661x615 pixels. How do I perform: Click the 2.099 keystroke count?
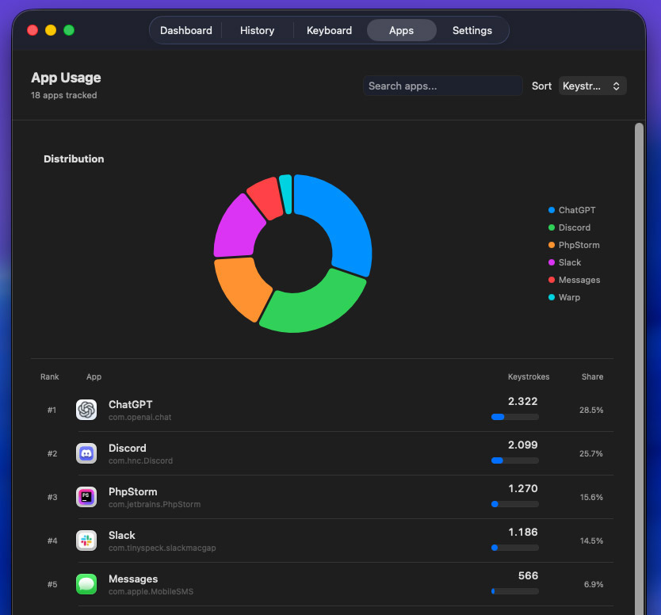click(523, 445)
